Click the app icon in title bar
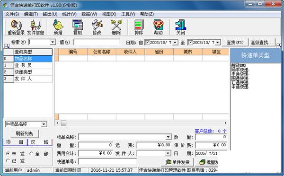This screenshot has height=176, width=284. tap(5, 5)
